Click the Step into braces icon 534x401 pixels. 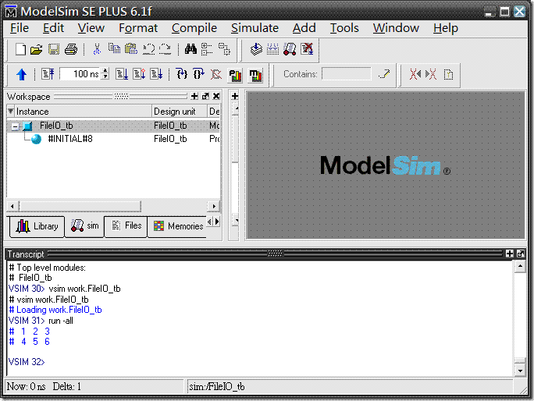click(x=182, y=73)
